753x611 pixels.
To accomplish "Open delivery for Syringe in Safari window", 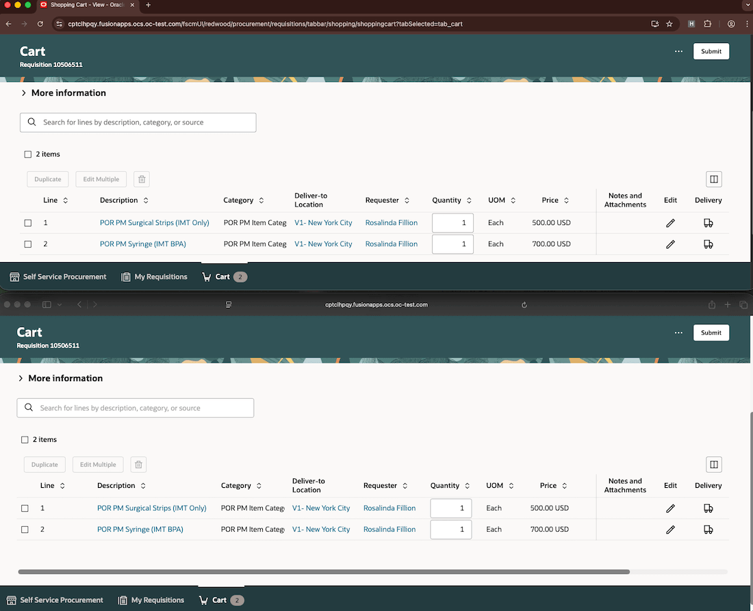I will tap(708, 530).
